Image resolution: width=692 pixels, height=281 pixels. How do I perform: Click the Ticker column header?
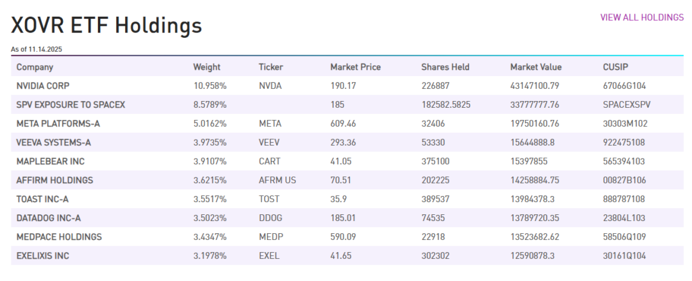tap(271, 67)
